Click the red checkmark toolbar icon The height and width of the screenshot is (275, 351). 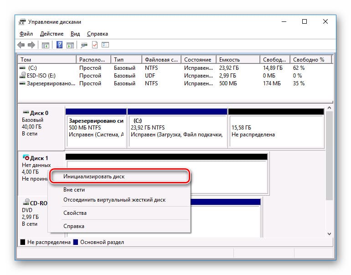[95, 45]
